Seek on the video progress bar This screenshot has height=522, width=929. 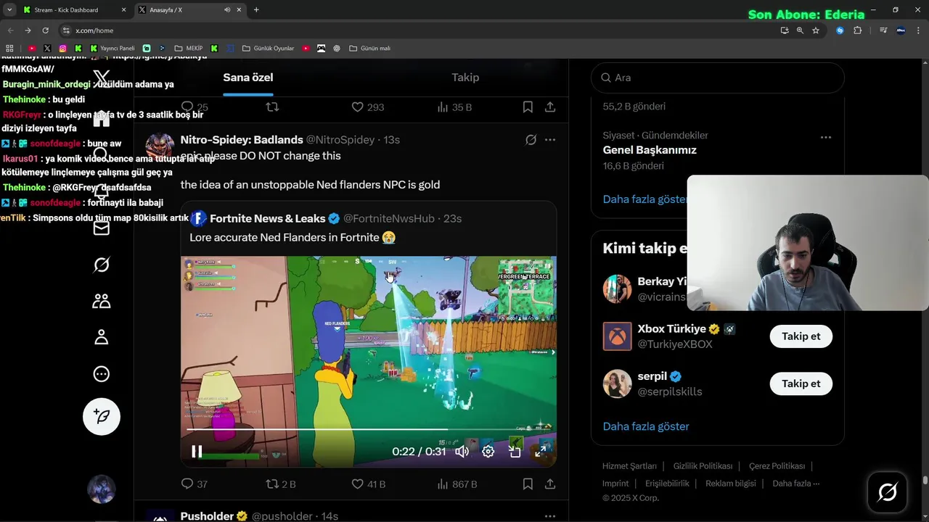click(x=369, y=430)
